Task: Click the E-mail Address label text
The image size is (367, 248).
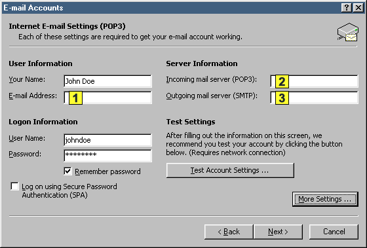Action: tap(33, 96)
